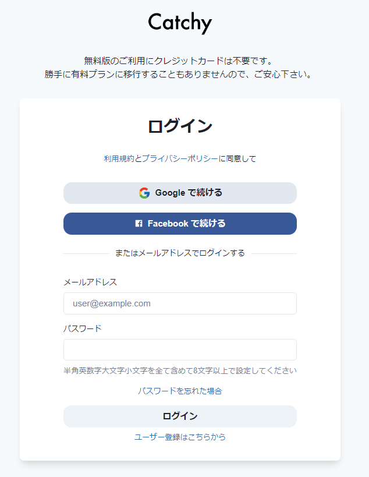This screenshot has width=369, height=477.
Task: Open the プライバシーポリシー link
Action: pos(180,158)
